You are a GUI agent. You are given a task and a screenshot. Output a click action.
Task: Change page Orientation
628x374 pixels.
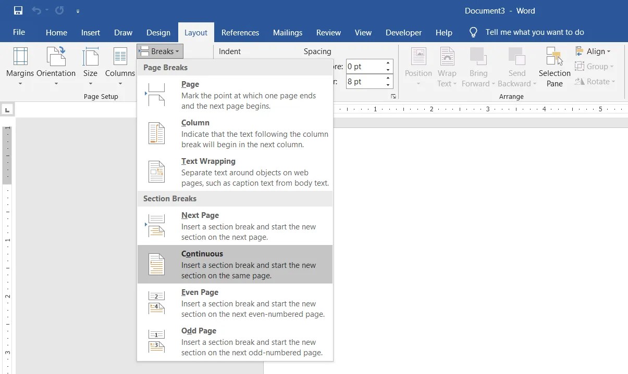coord(56,65)
